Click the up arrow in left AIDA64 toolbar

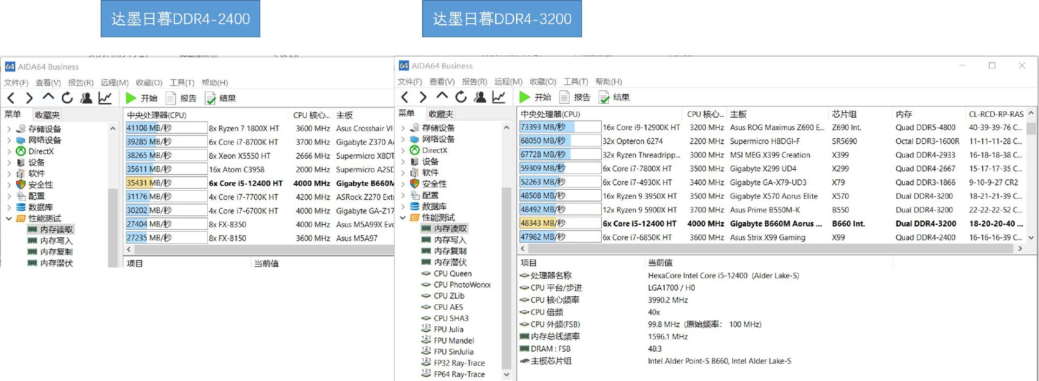[48, 97]
